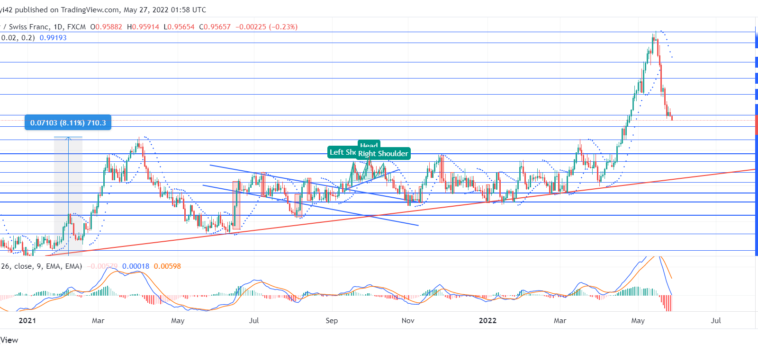The width and height of the screenshot is (758, 351).
Task: Select the Parabolic SAR value 0.99193
Action: (53, 38)
